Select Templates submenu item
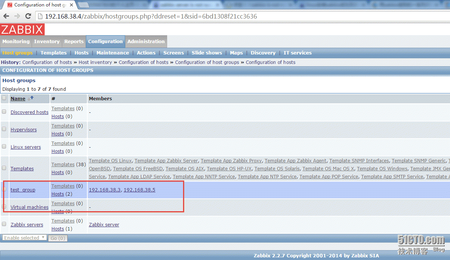 53,53
